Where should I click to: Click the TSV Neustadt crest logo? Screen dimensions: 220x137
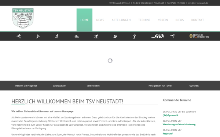pyautogui.click(x=23, y=19)
